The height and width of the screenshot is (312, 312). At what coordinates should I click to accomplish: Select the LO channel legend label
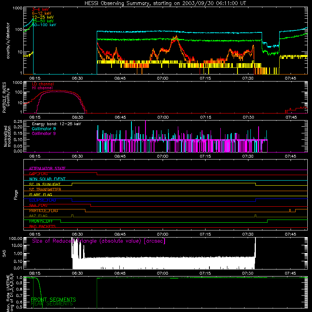(43, 84)
